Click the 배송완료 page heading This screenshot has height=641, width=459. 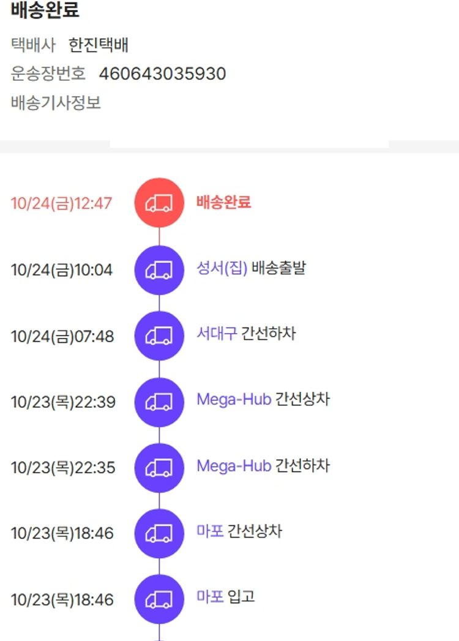click(x=45, y=10)
